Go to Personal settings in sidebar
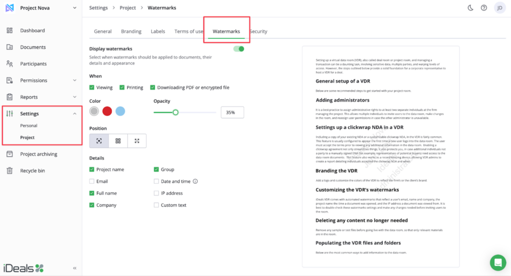Image resolution: width=511 pixels, height=276 pixels. click(x=29, y=126)
